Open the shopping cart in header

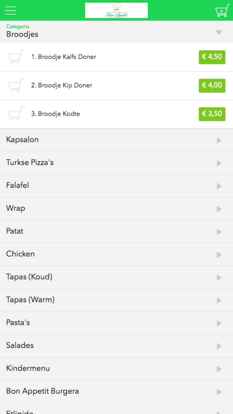tap(222, 10)
